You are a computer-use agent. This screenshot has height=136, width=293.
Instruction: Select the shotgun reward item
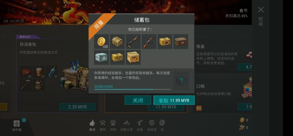(x=133, y=42)
